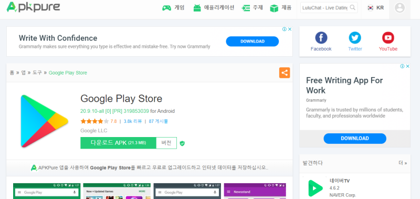Image resolution: width=420 pixels, height=199 pixels.
Task: Open the APKPure logo home link
Action: coord(33,7)
